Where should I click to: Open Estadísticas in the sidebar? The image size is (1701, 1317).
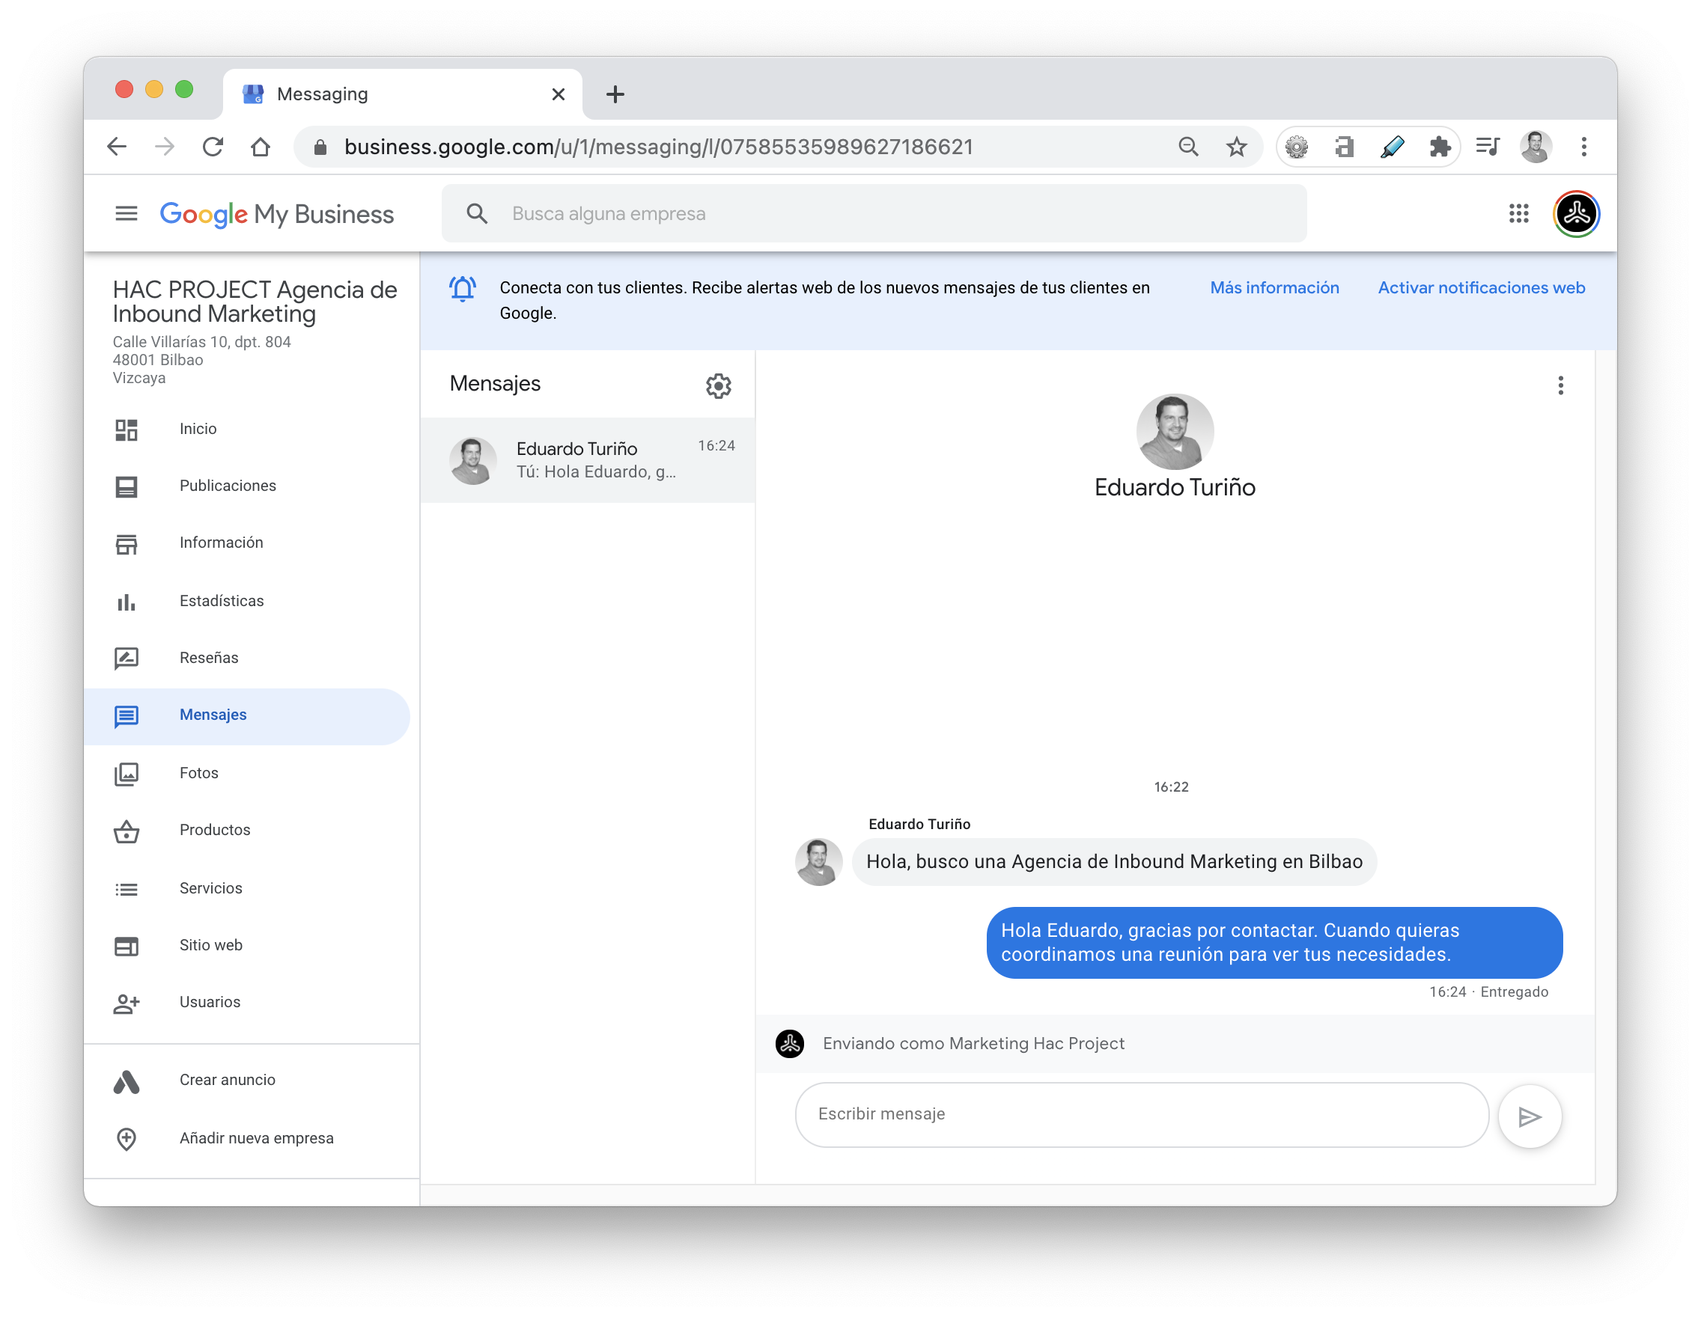click(x=221, y=601)
